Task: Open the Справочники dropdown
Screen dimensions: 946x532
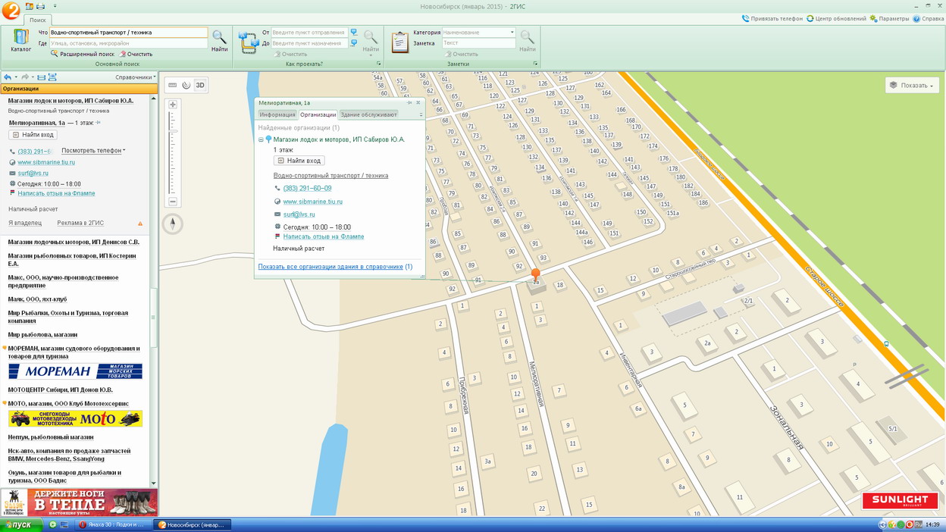Action: click(135, 77)
